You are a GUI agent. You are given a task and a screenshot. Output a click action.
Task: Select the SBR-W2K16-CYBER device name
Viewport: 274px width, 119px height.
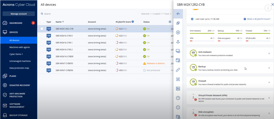tap(65, 56)
